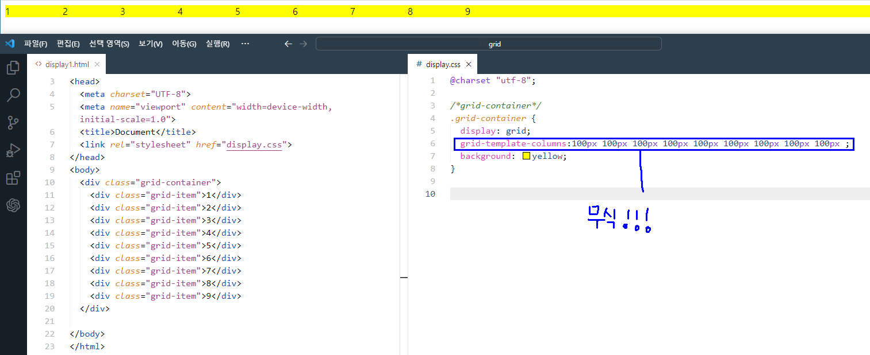Viewport: 870px width, 355px height.
Task: Click grid cell 9 in browser preview
Action: click(x=494, y=11)
